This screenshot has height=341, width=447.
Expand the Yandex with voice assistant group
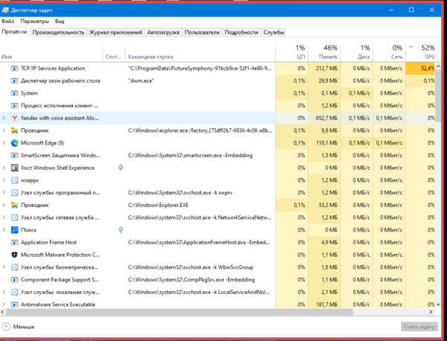(4, 118)
